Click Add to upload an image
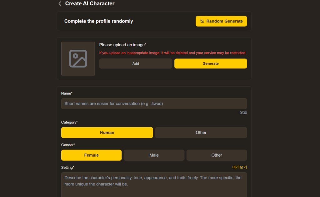 (x=135, y=63)
